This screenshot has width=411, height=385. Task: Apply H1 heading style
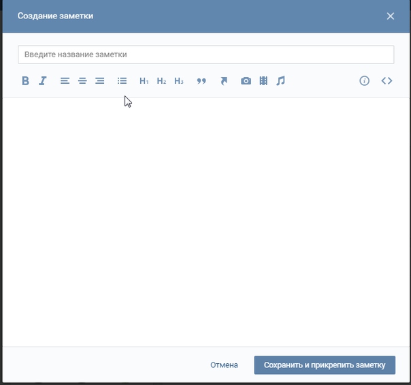(144, 81)
